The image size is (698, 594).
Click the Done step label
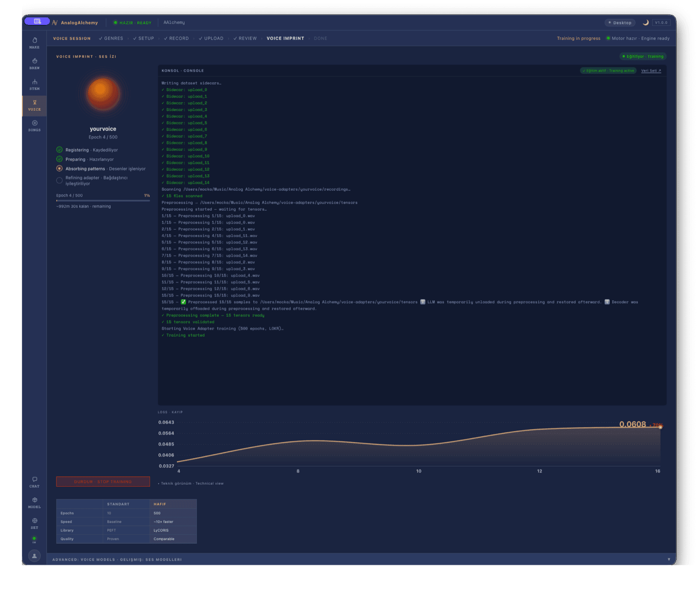pyautogui.click(x=321, y=38)
